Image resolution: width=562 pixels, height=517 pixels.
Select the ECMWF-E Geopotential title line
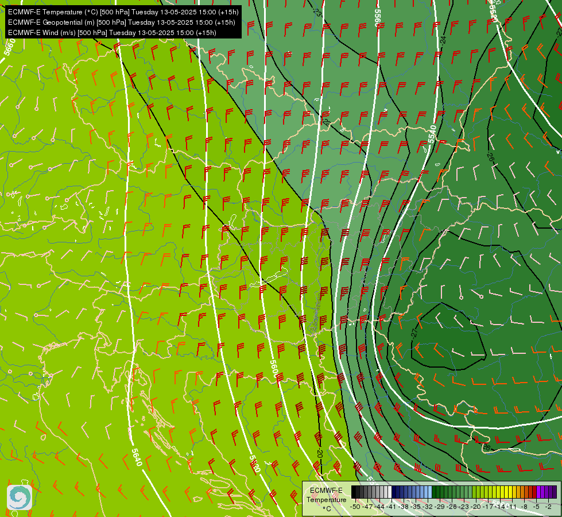point(122,22)
